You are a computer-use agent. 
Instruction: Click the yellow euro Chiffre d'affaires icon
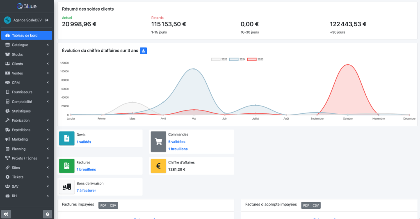coord(158,166)
